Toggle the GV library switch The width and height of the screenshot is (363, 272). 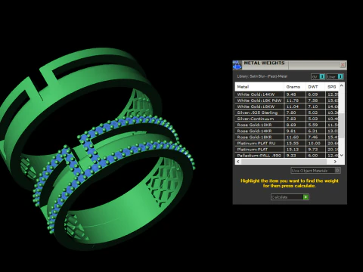point(318,76)
